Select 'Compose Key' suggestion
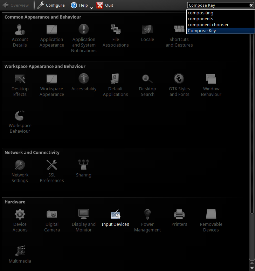This screenshot has height=271, width=255. pyautogui.click(x=220, y=30)
